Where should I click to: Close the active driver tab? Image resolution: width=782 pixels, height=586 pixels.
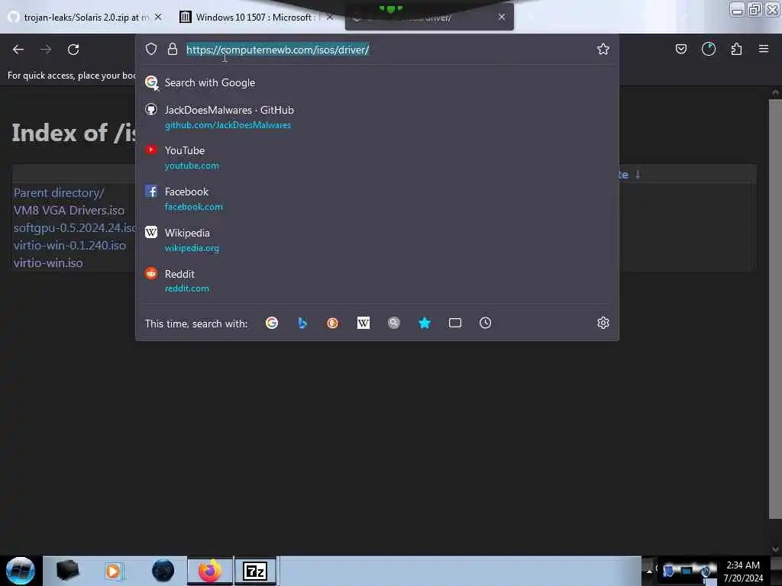point(502,17)
